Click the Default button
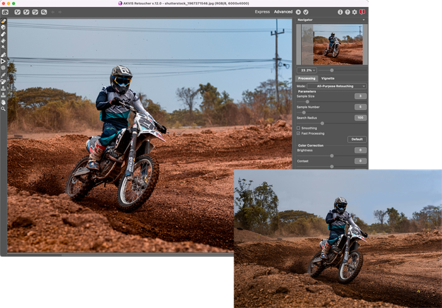442x308 pixels. click(x=357, y=139)
